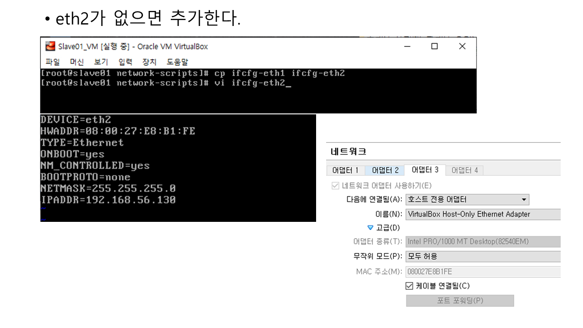
Task: Click the 포트 포워딩 button
Action: pyautogui.click(x=460, y=301)
